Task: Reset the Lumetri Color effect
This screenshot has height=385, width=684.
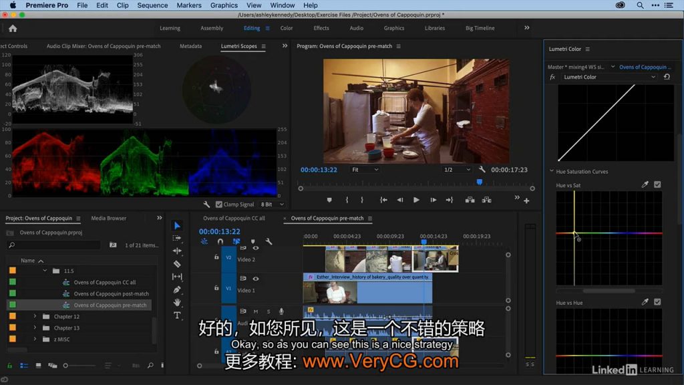Action: 667,77
